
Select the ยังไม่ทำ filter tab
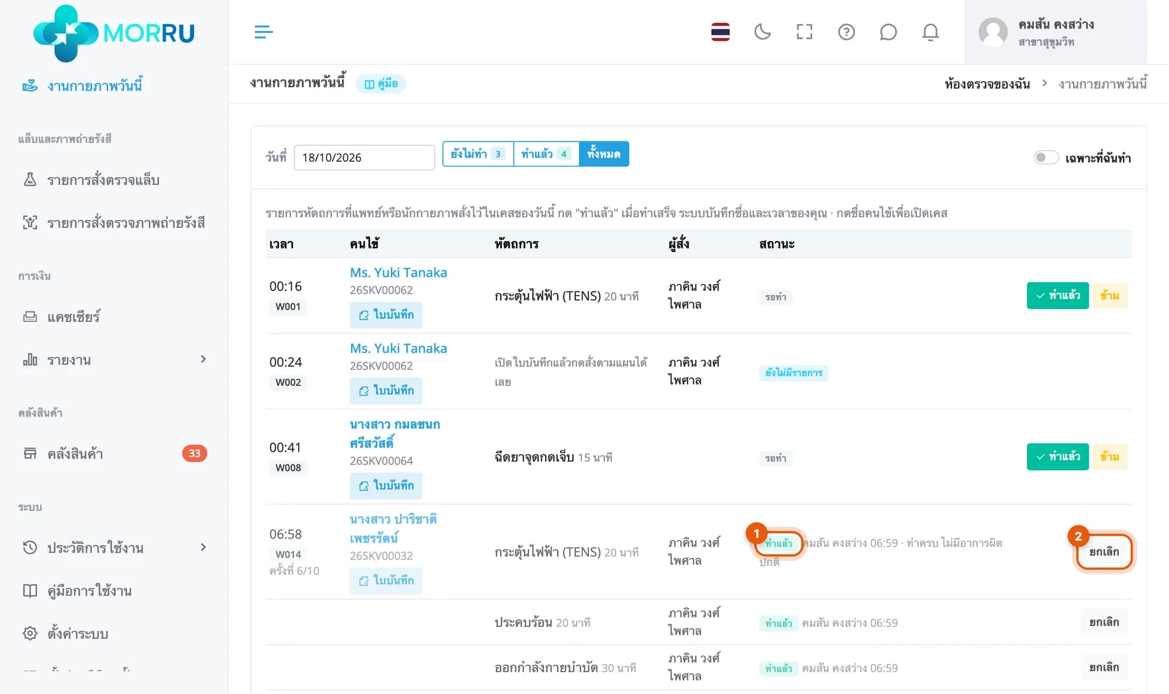[x=478, y=154]
